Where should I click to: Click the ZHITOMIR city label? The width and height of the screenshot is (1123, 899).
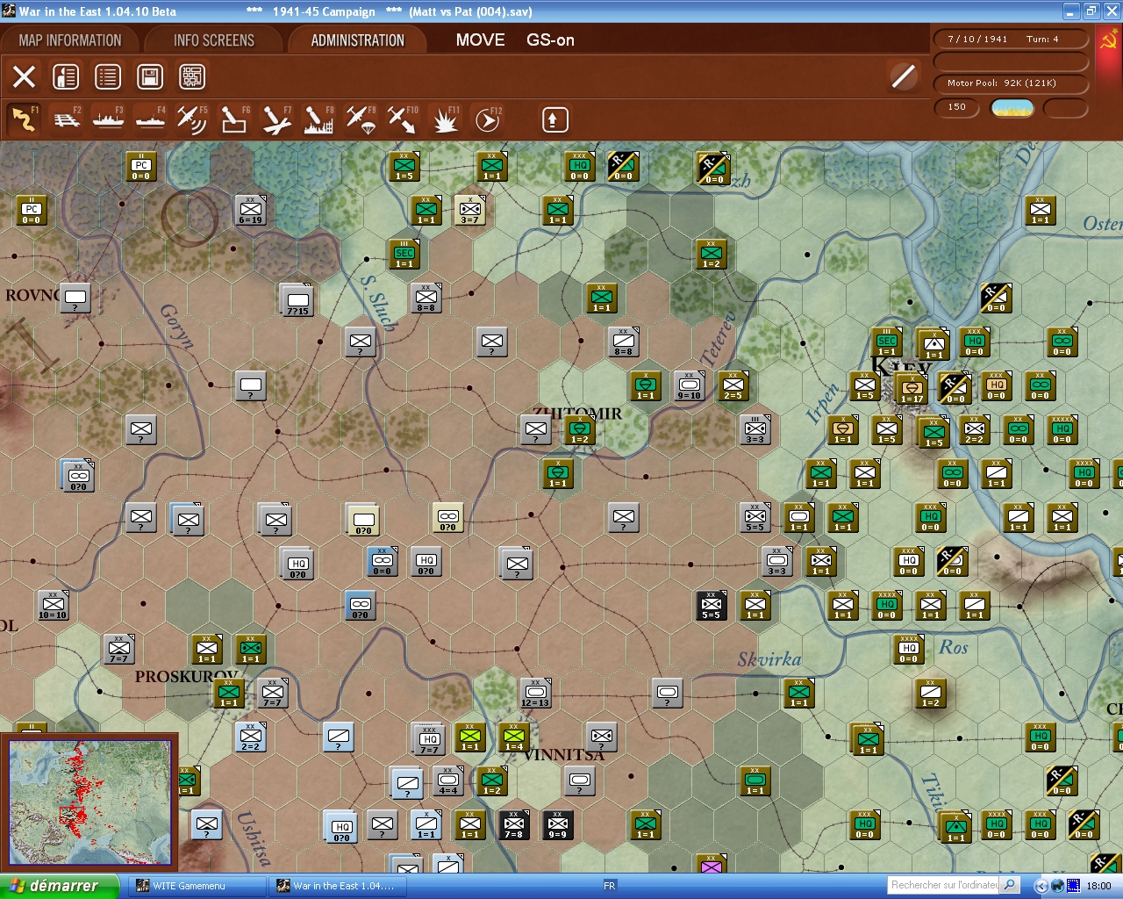click(x=577, y=414)
